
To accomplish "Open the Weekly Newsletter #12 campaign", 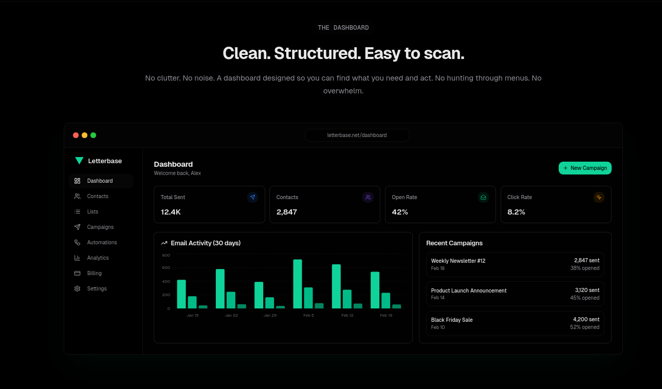I will click(x=515, y=264).
